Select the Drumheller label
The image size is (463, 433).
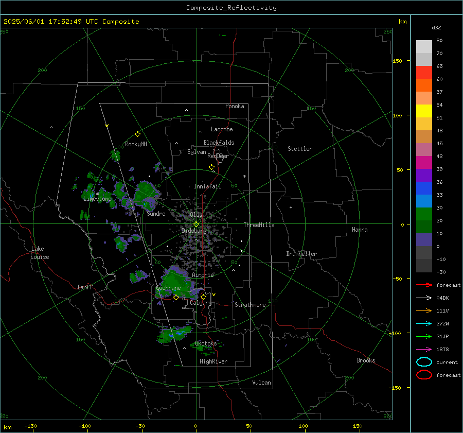(x=301, y=254)
